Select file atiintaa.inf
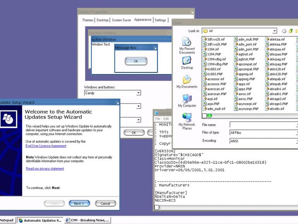The height and width of the screenshot is (224, 298). pos(275,40)
